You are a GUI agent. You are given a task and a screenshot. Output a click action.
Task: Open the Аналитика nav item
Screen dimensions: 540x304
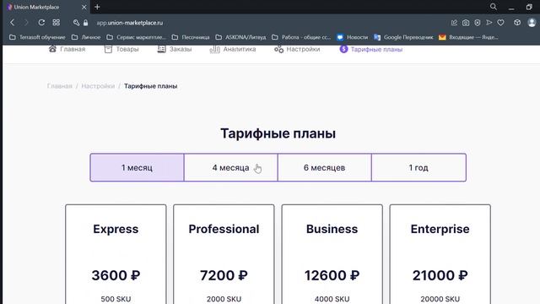tap(233, 49)
